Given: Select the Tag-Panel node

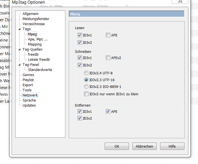Looking at the screenshot, I should (x=31, y=65).
